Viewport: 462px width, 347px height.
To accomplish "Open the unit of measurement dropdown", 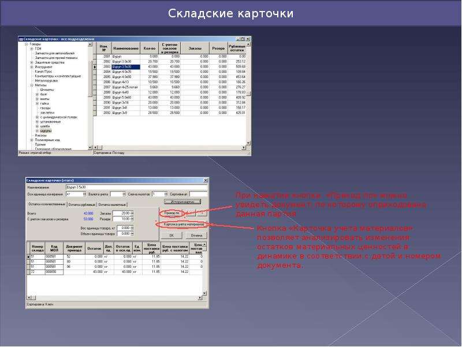I will click(x=84, y=194).
